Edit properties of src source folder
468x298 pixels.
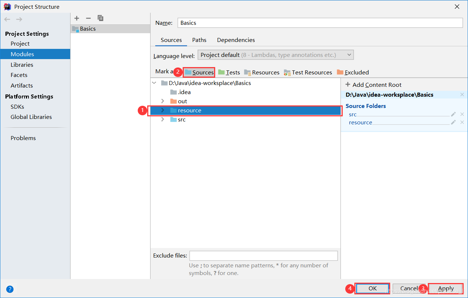pos(453,114)
